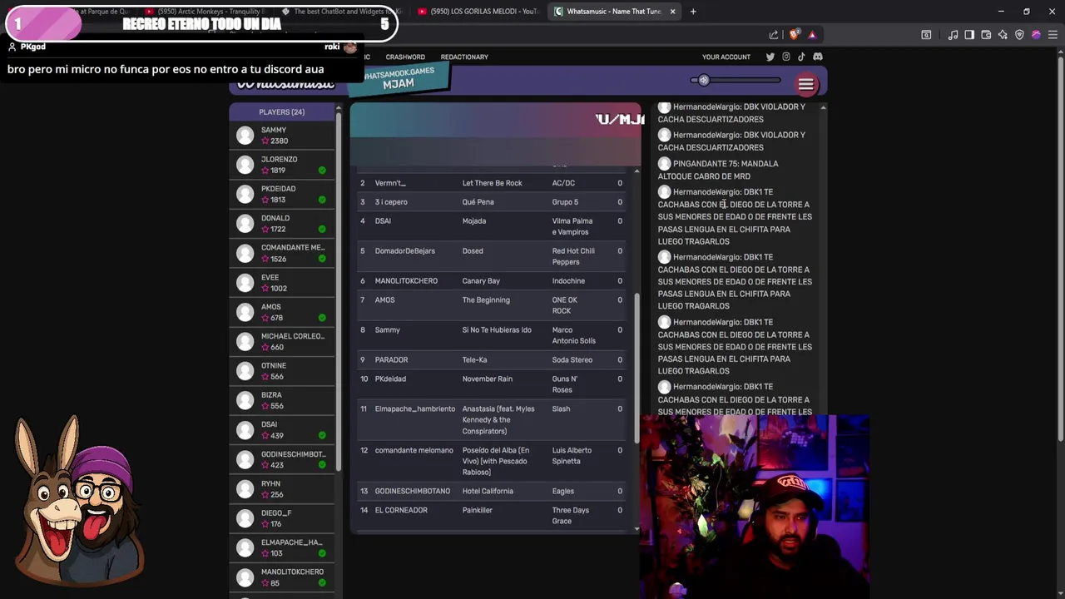Viewport: 1065px width, 599px height.
Task: Select player MICHAEL CORLEO... in the players list
Action: 281,342
